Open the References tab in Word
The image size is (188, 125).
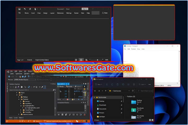pos(60,13)
